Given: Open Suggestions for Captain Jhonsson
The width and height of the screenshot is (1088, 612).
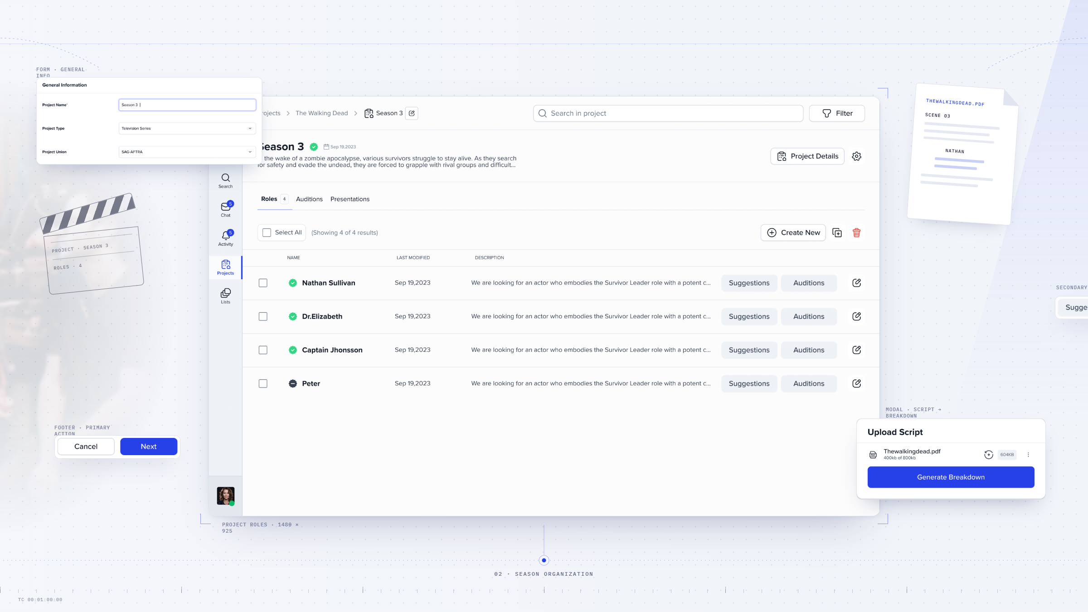Looking at the screenshot, I should [x=749, y=350].
